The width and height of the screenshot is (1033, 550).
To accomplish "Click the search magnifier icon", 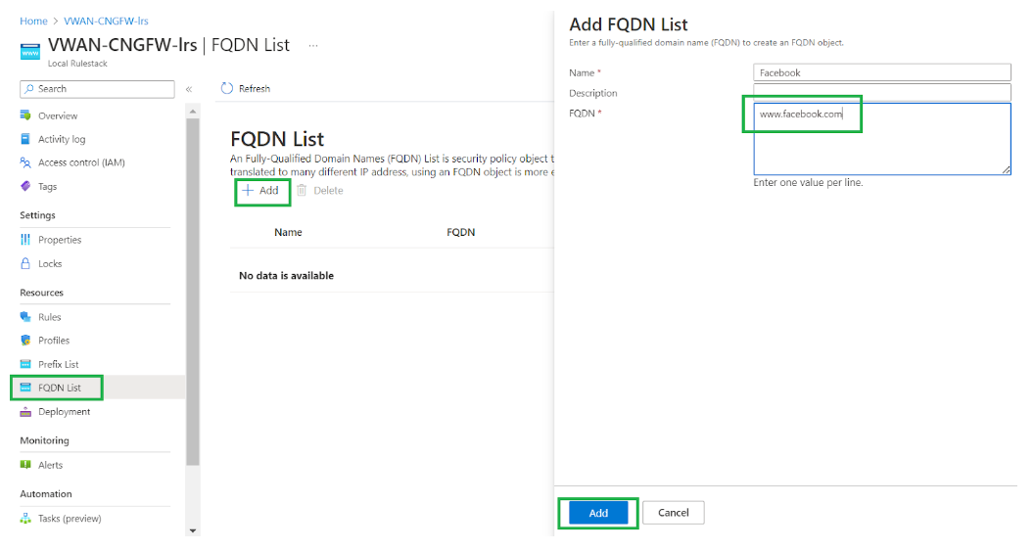I will pyautogui.click(x=29, y=88).
